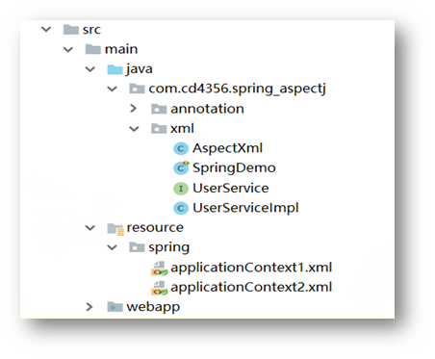Select the webapp folder name

tap(153, 307)
